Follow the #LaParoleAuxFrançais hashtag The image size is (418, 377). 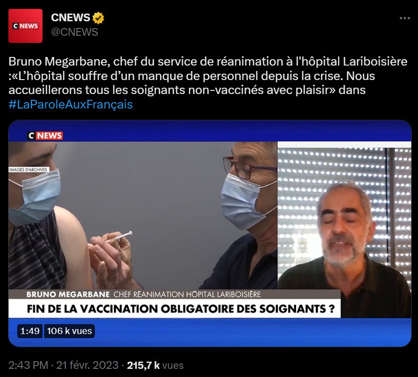[x=70, y=104]
